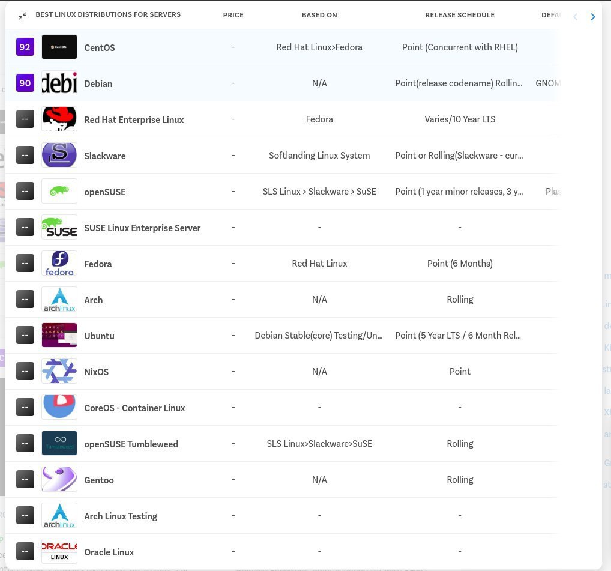
Task: Open CoreOS - Container Linux link
Action: (x=134, y=408)
